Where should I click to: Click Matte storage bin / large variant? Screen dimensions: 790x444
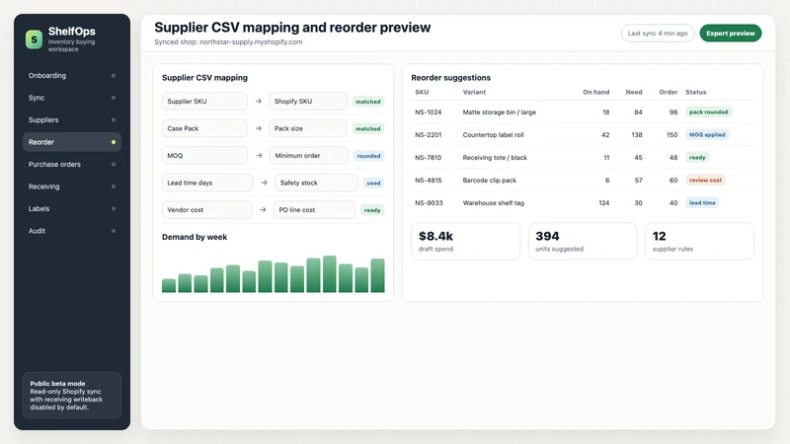(500, 112)
